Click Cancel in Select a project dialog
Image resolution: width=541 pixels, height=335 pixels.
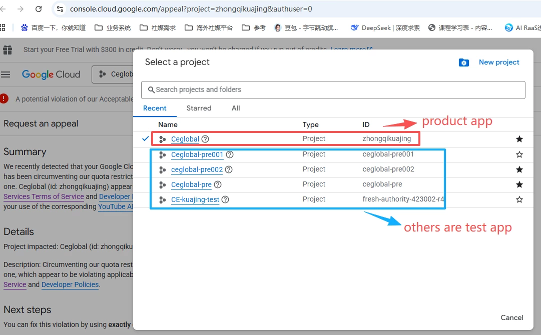click(511, 317)
